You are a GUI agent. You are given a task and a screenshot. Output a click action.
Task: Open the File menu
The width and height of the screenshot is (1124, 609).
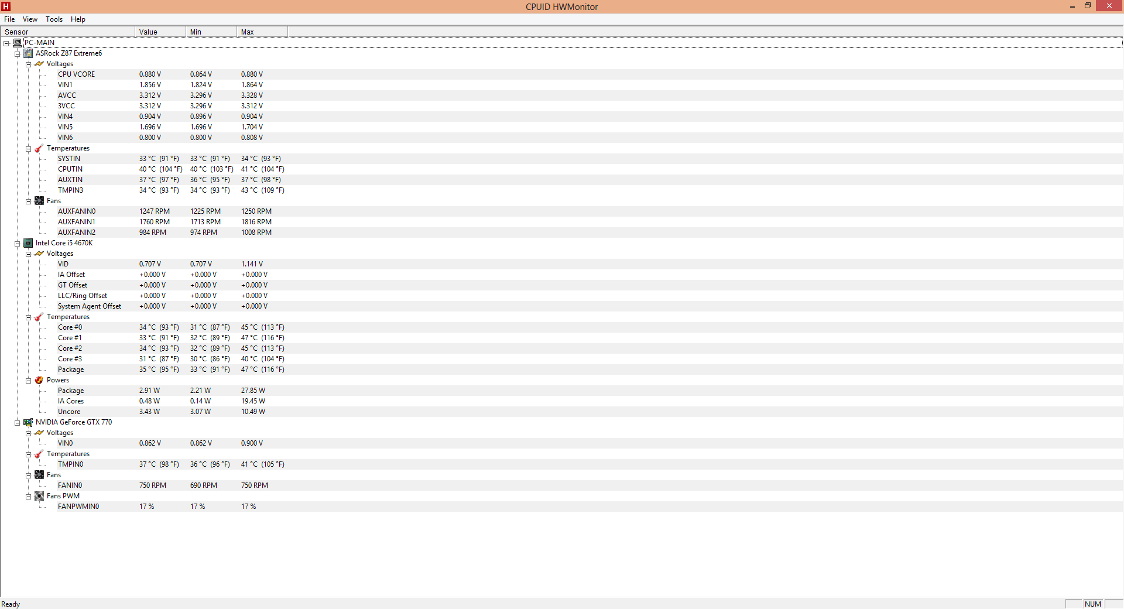tap(9, 19)
